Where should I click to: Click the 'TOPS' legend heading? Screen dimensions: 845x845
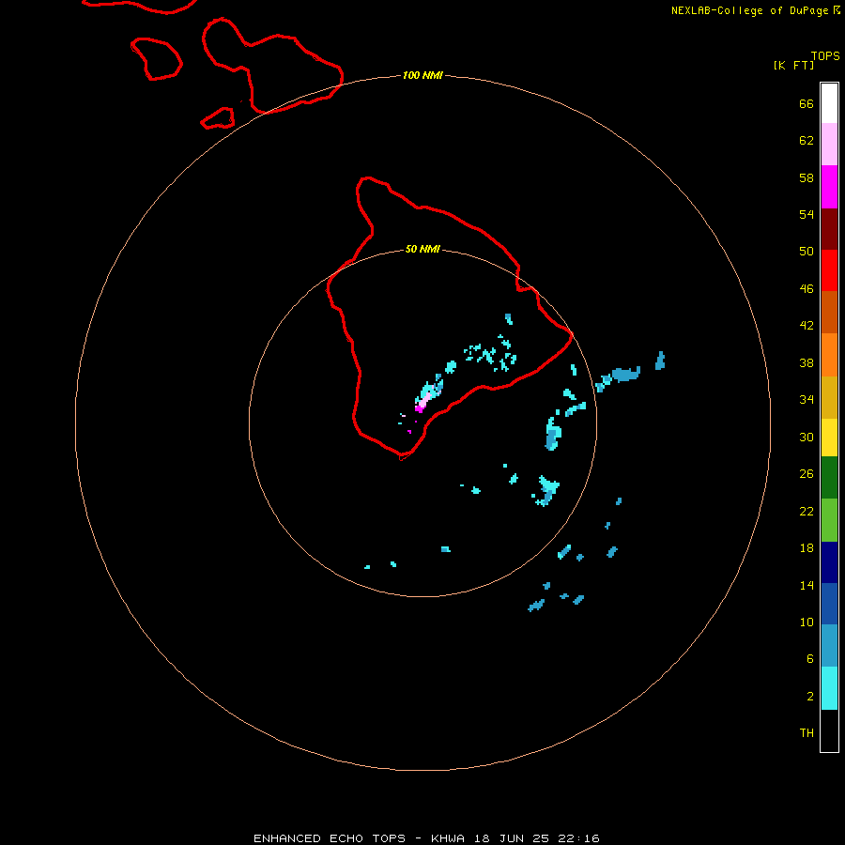pyautogui.click(x=825, y=56)
